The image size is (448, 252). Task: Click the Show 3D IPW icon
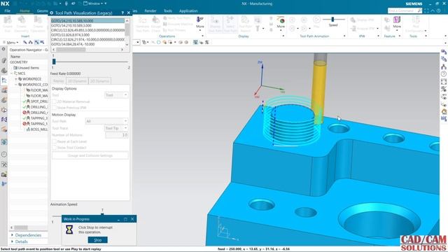click(362, 20)
